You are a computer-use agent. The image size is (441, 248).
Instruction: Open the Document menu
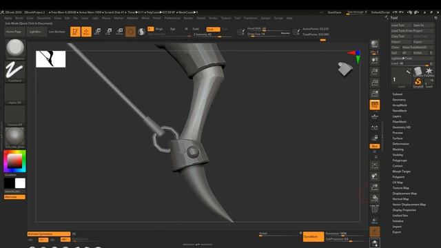click(44, 18)
